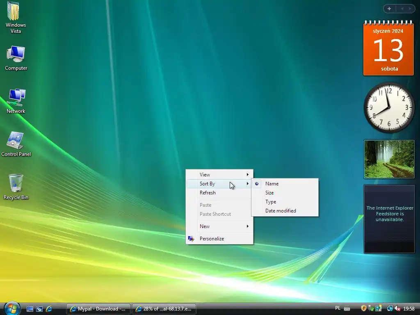
Task: Open the Start menu orb
Action: pos(11,308)
